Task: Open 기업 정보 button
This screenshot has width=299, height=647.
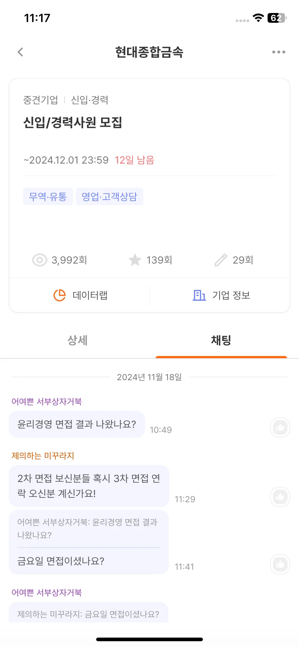Action: (x=220, y=295)
